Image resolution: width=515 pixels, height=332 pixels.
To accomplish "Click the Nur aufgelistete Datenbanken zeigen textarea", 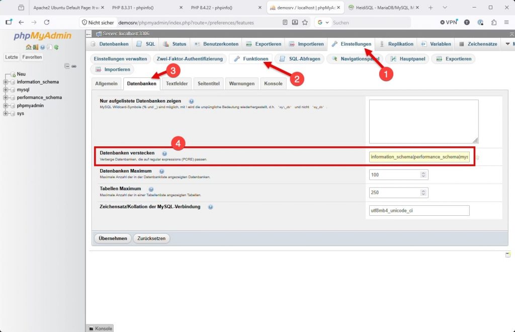I will pyautogui.click(x=423, y=122).
